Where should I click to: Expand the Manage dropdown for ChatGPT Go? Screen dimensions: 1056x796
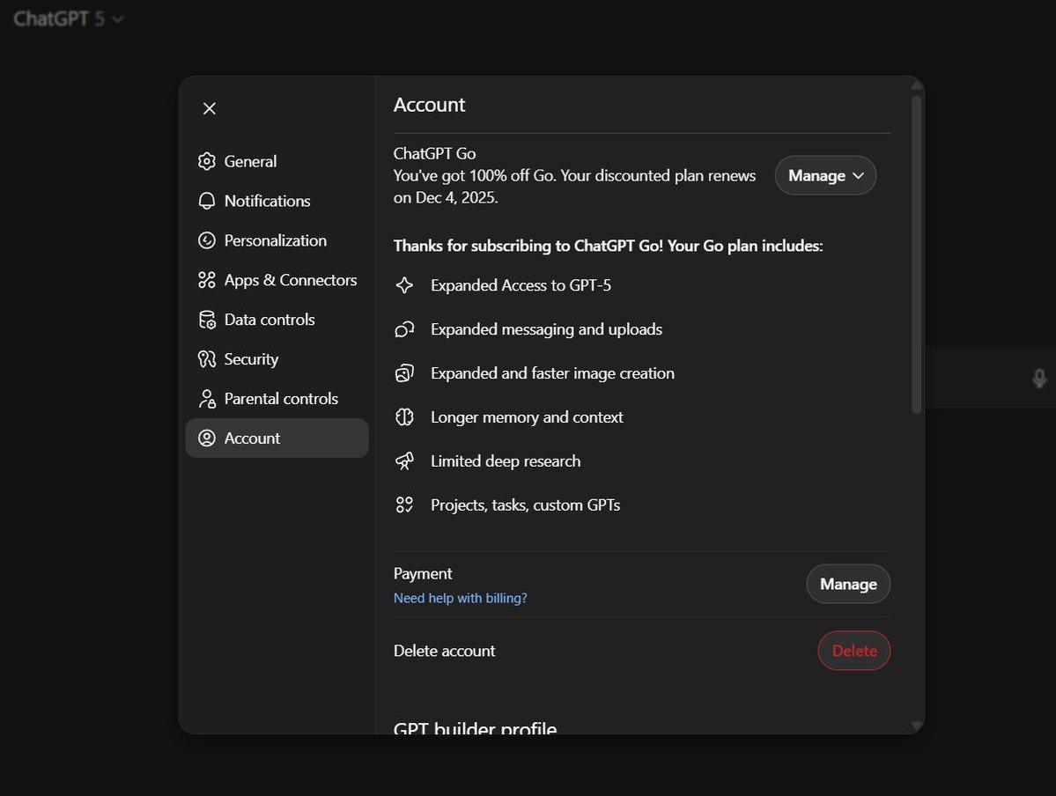click(824, 175)
